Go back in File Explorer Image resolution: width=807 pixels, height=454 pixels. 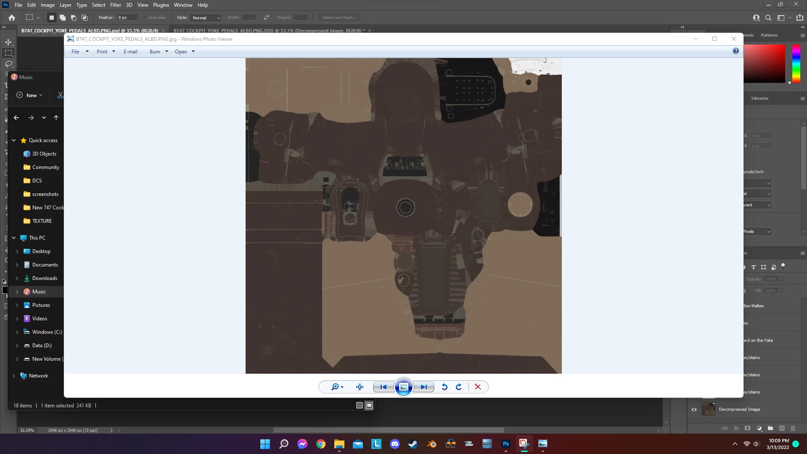pos(16,118)
